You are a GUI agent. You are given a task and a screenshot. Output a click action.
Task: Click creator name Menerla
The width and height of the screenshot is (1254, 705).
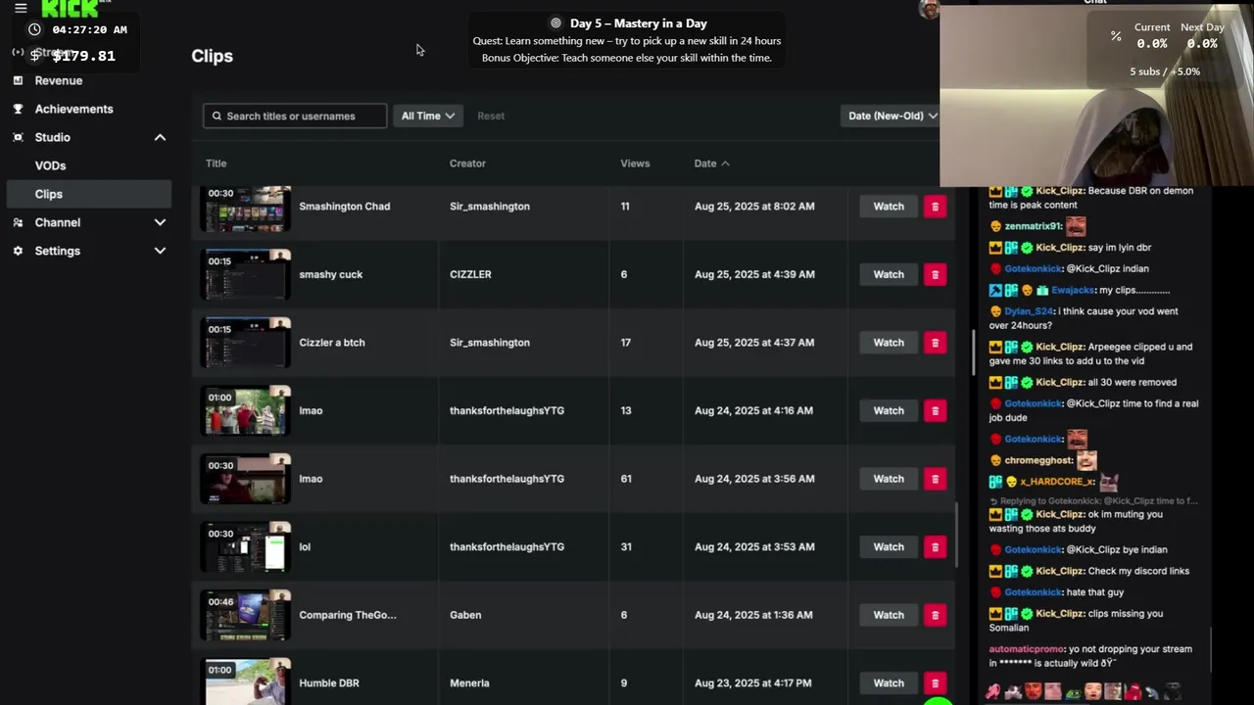469,683
